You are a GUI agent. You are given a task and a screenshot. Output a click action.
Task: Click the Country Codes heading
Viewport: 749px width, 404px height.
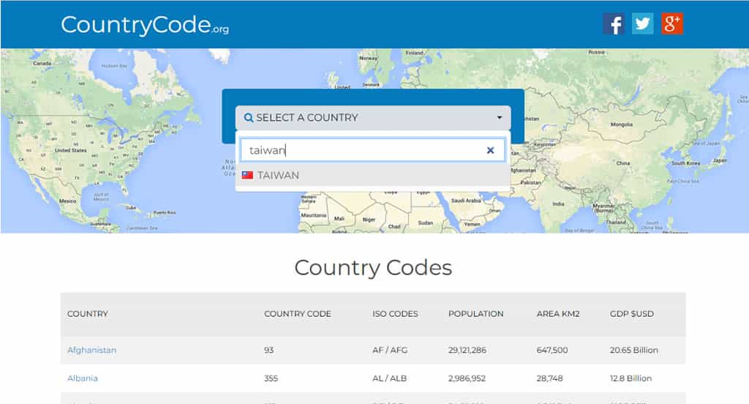pyautogui.click(x=373, y=268)
